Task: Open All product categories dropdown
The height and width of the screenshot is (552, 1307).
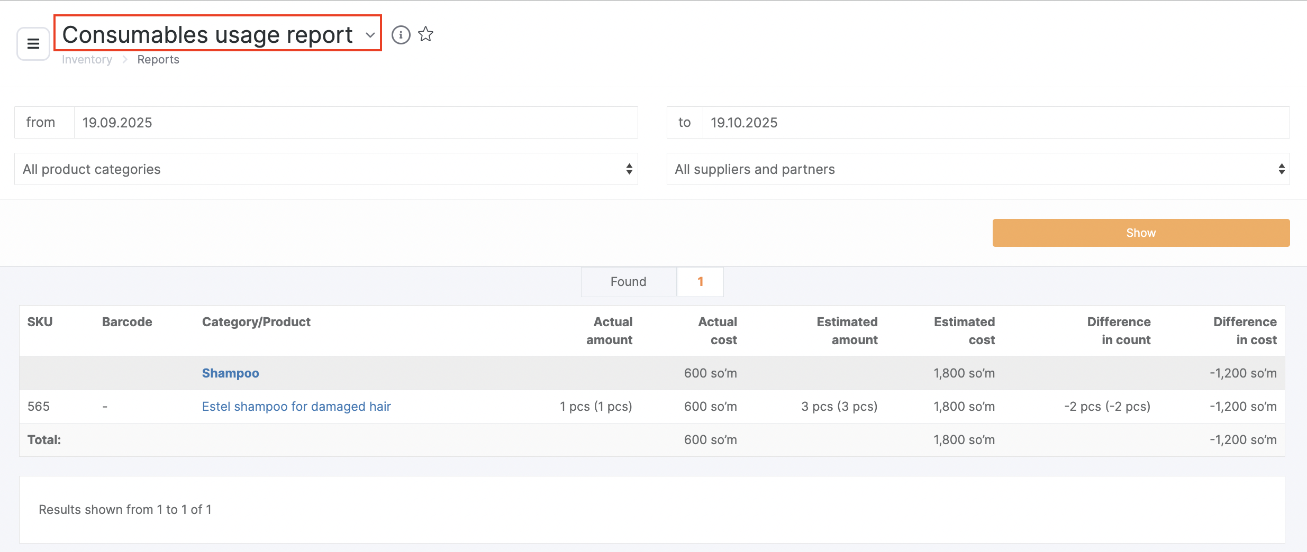Action: (326, 169)
